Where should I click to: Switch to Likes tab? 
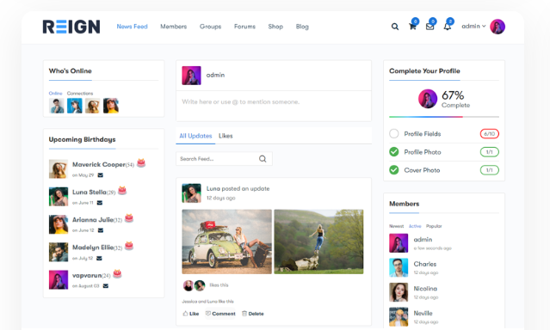click(226, 136)
